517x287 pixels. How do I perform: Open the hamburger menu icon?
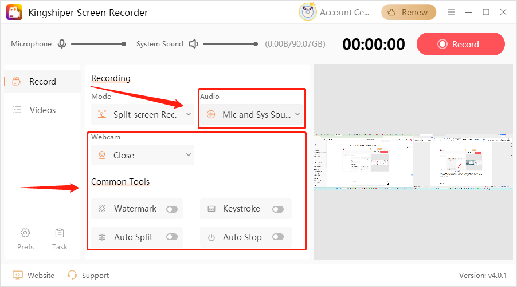click(452, 12)
